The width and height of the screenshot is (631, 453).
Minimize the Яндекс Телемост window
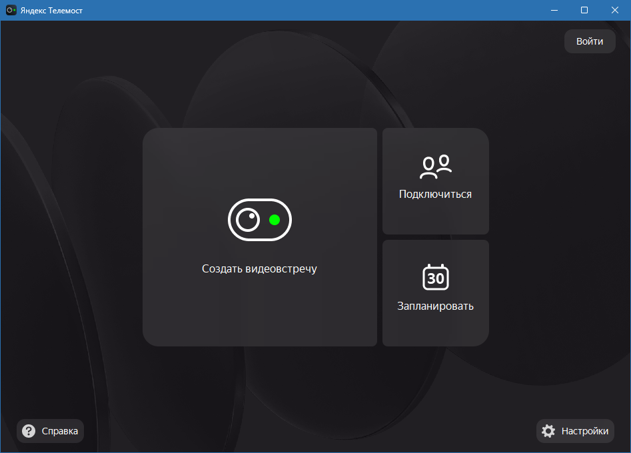coord(554,10)
